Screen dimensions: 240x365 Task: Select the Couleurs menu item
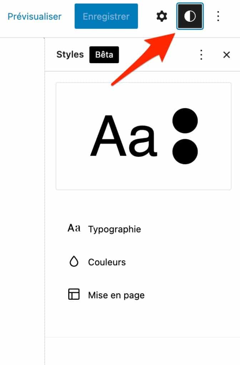tap(106, 262)
